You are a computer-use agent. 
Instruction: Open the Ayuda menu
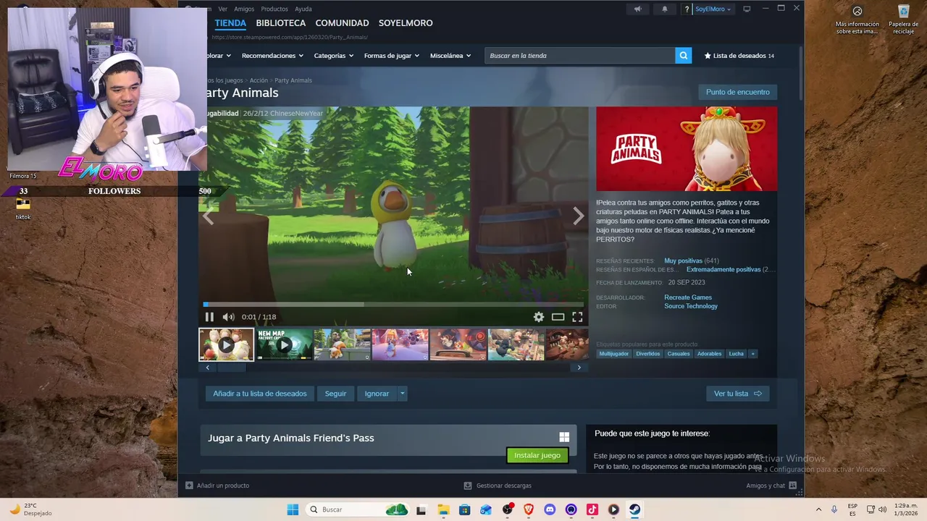click(303, 9)
